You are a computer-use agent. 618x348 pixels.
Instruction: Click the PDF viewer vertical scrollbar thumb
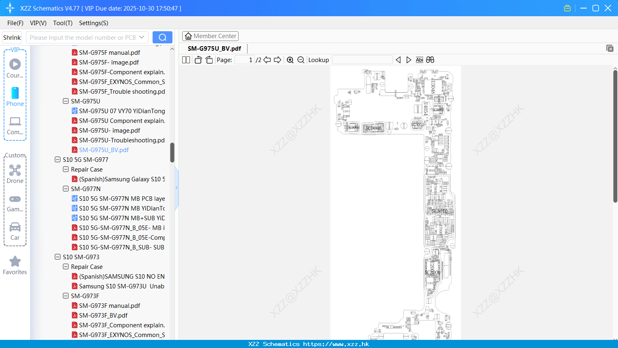pos(615,136)
